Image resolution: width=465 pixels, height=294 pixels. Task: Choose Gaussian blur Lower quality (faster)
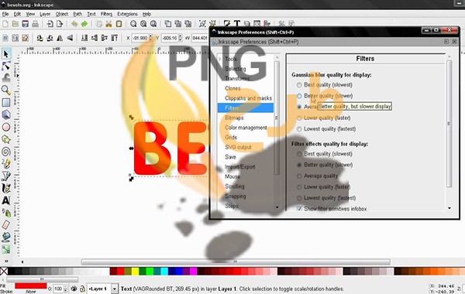299,118
